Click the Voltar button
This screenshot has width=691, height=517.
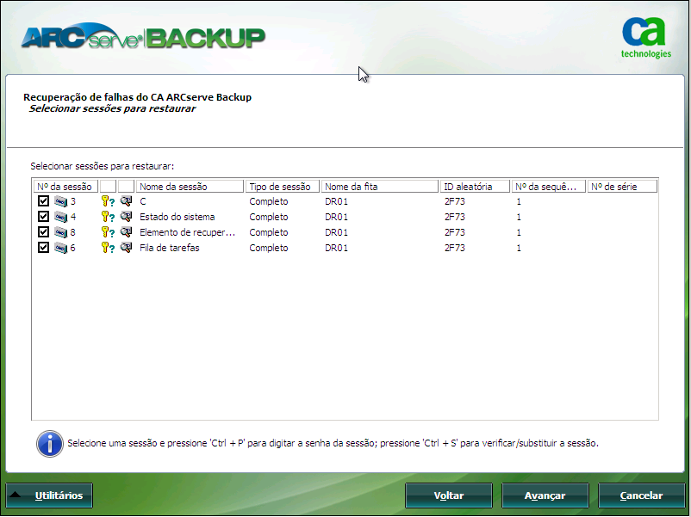449,495
